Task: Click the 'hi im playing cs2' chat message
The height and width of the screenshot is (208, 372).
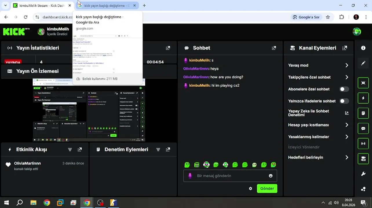Action: pyautogui.click(x=225, y=86)
